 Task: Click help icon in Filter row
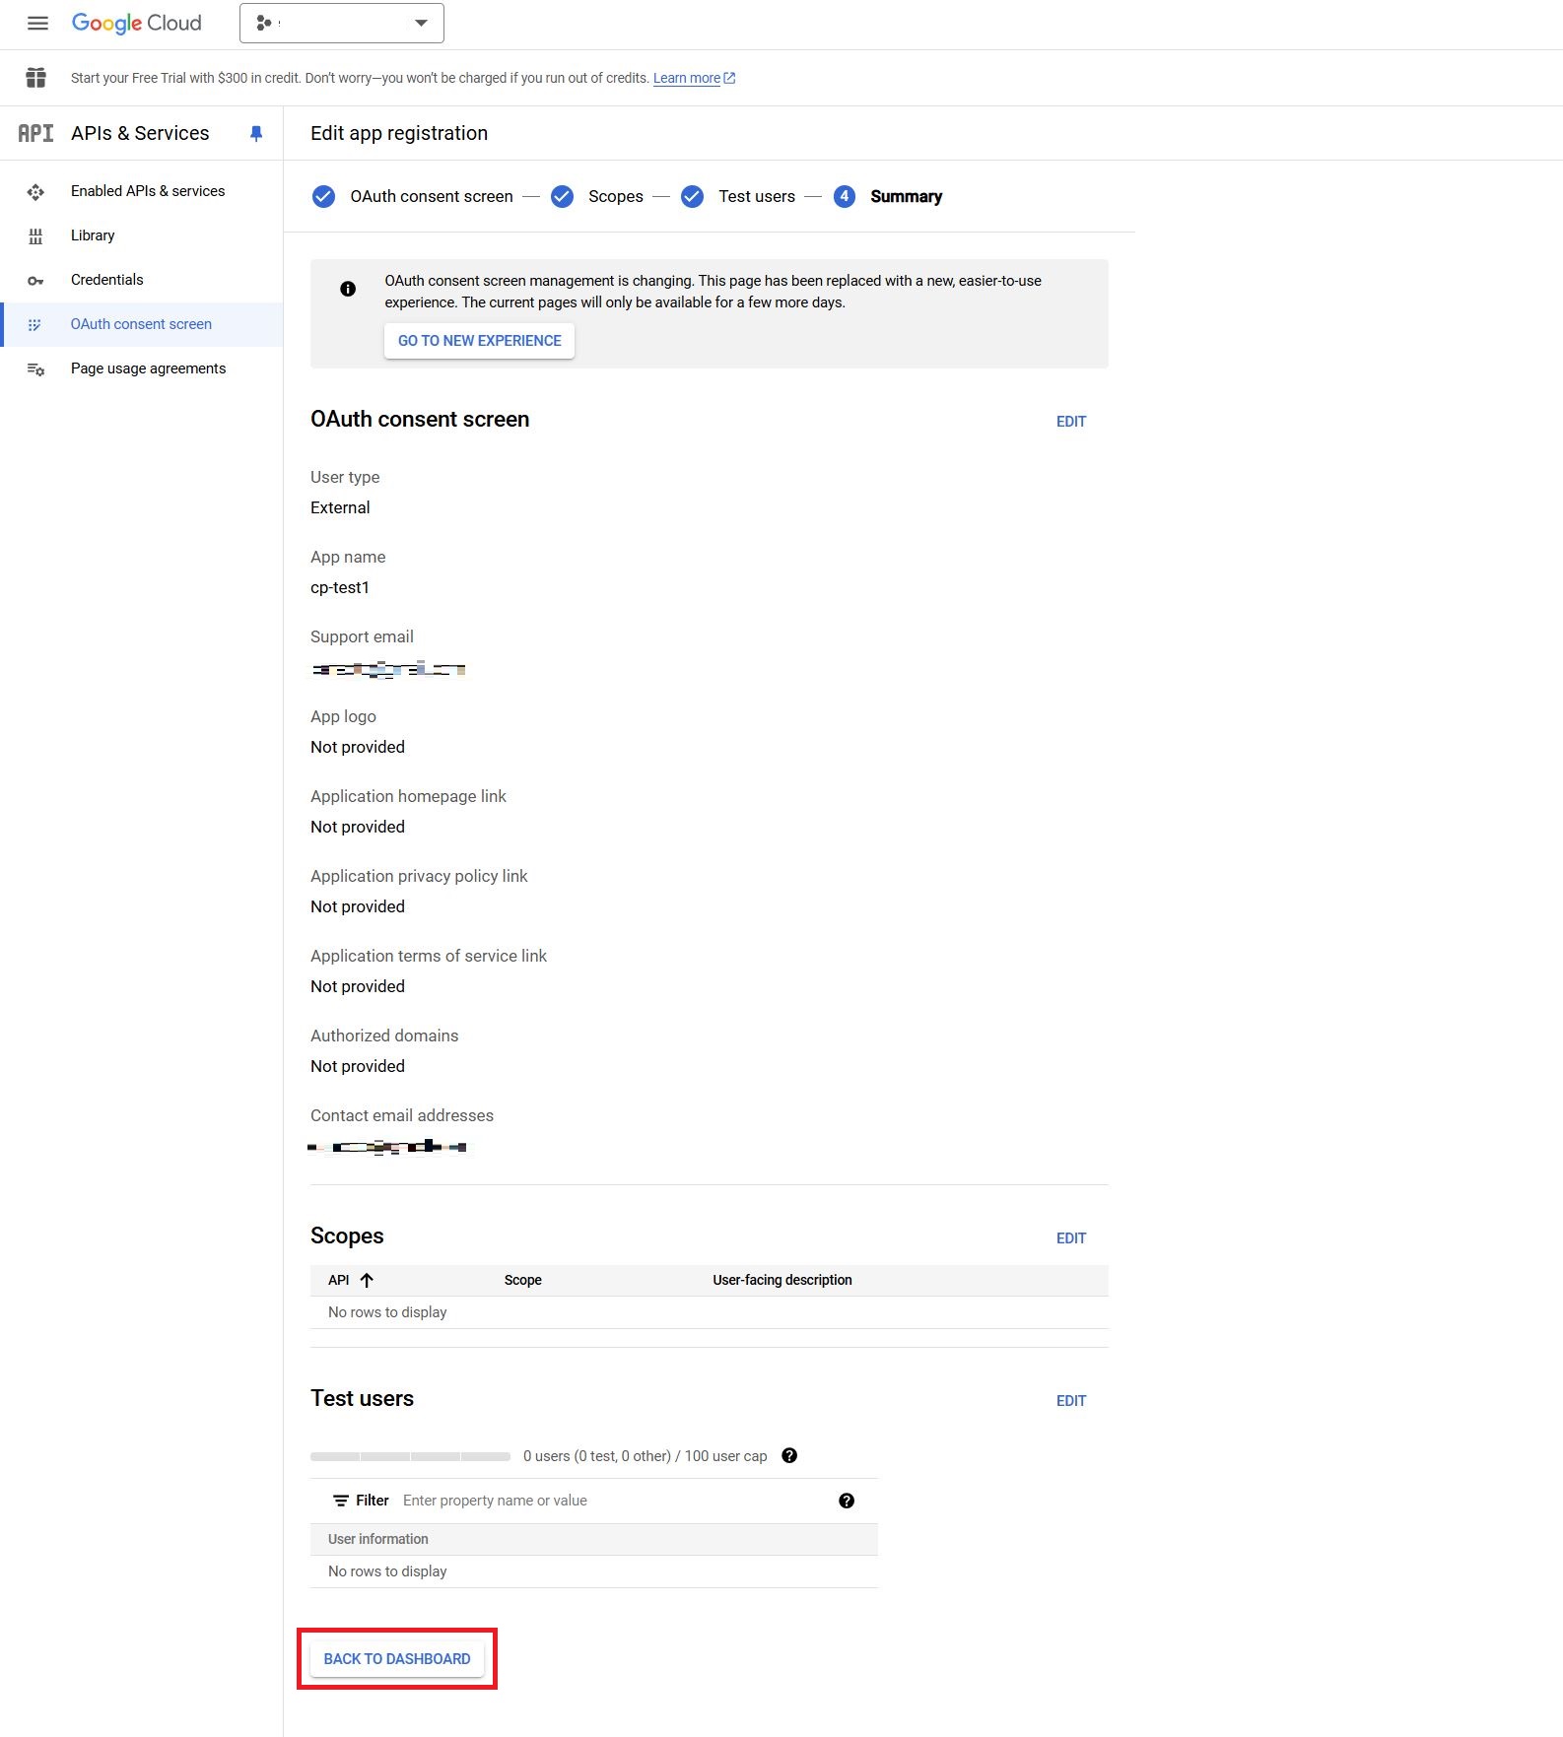coord(847,1501)
